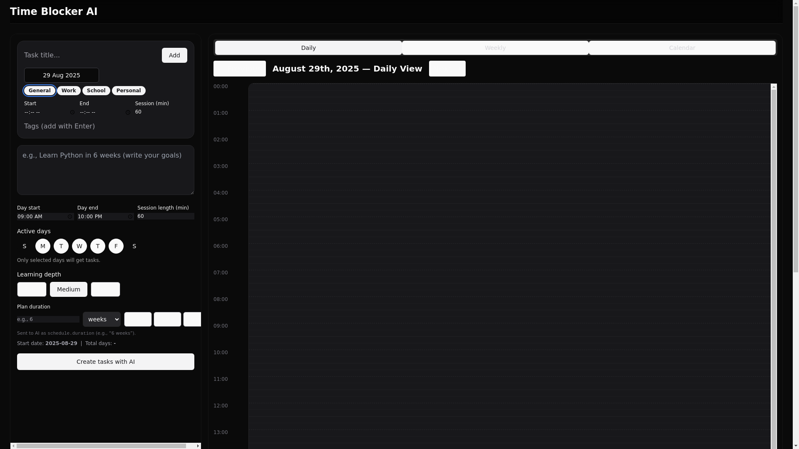Open the Start time picker clock icon
This screenshot has height=449, width=799.
(x=72, y=112)
